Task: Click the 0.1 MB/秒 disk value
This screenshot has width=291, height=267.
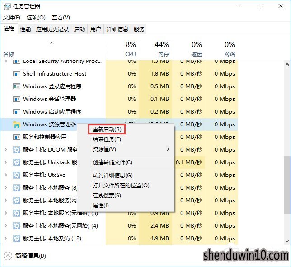Action: 189,162
